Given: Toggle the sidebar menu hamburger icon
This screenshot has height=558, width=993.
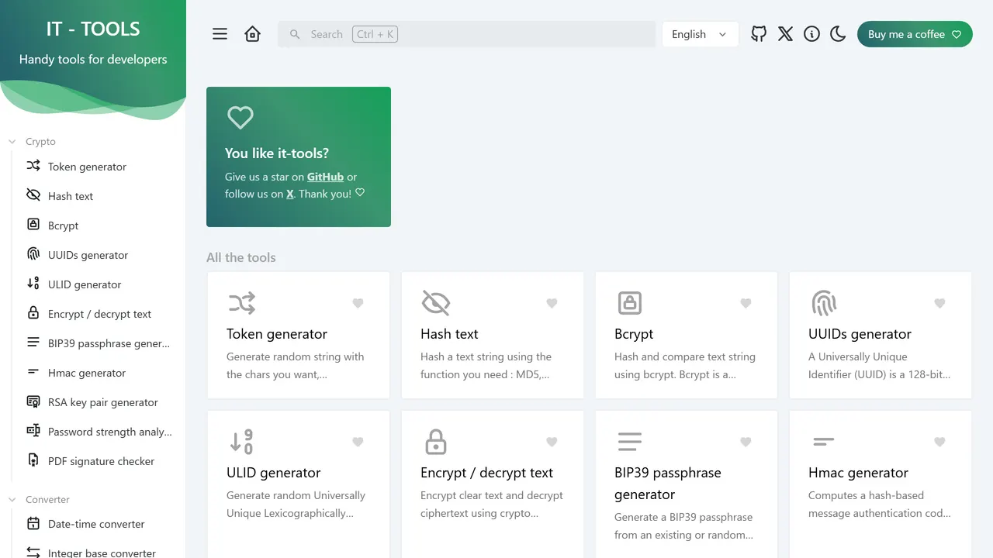Looking at the screenshot, I should (220, 34).
